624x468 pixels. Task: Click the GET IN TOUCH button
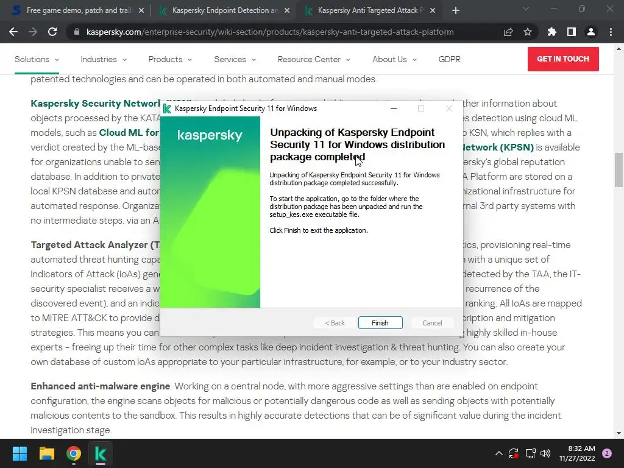[563, 59]
